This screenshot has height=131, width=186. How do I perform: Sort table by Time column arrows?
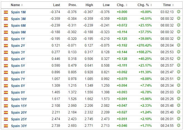[173, 5]
